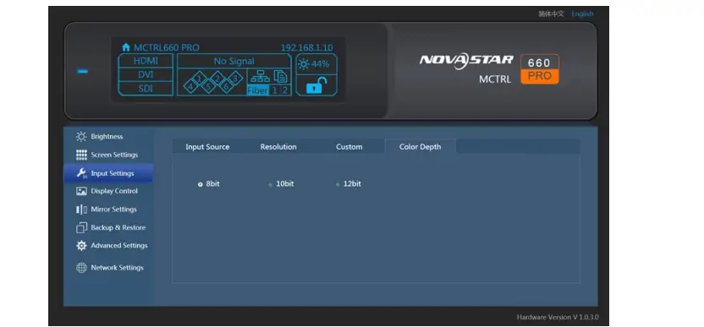Screen dimensions: 704x327
Task: Click the No Signal status text
Action: 234,61
